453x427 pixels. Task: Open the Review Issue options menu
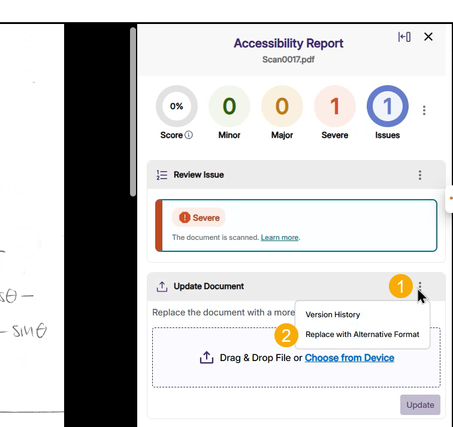[x=420, y=175]
